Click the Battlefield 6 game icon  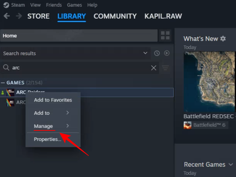pos(187,125)
